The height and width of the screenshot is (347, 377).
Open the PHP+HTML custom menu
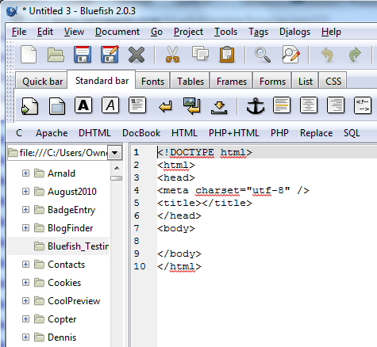(x=234, y=133)
